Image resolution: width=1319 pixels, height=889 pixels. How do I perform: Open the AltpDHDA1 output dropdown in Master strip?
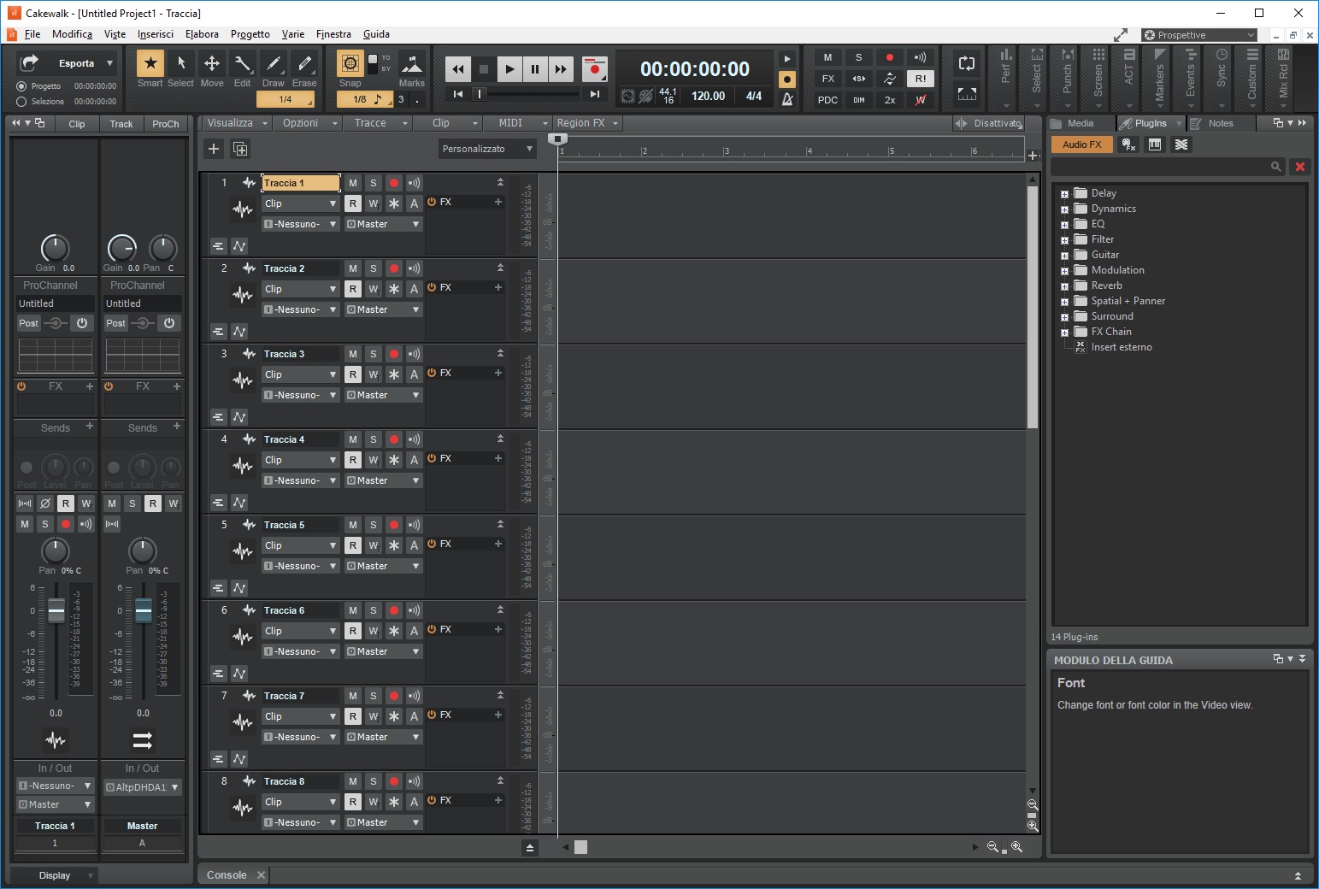click(143, 787)
